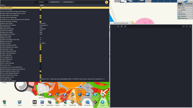Close the settings dialog with yellow X
The width and height of the screenshot is (193, 108).
107,2
